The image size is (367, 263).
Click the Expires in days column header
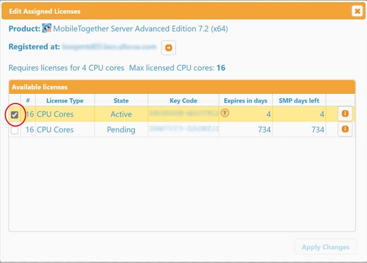point(245,100)
